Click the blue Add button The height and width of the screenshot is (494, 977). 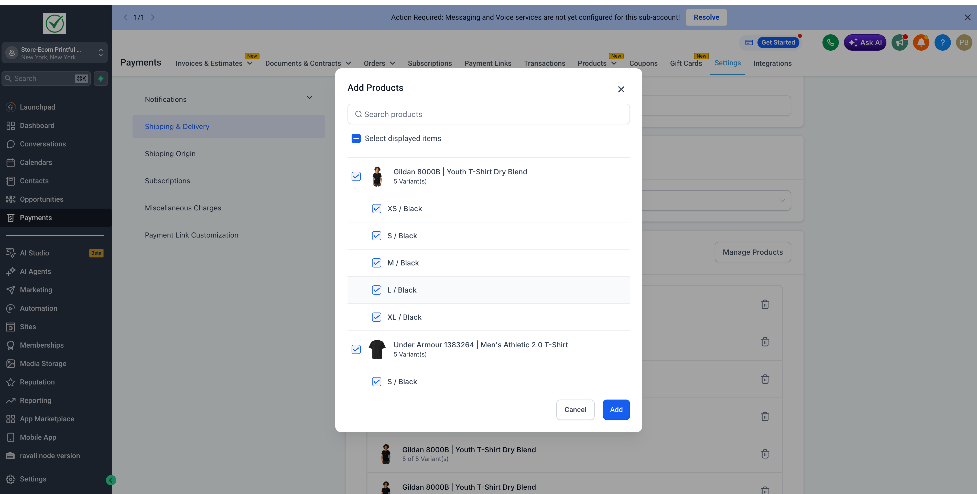point(616,409)
